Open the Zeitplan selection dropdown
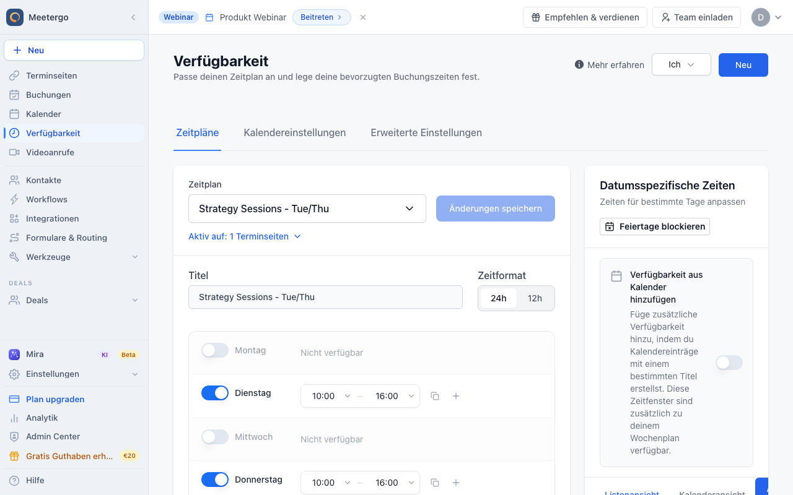 coord(307,209)
